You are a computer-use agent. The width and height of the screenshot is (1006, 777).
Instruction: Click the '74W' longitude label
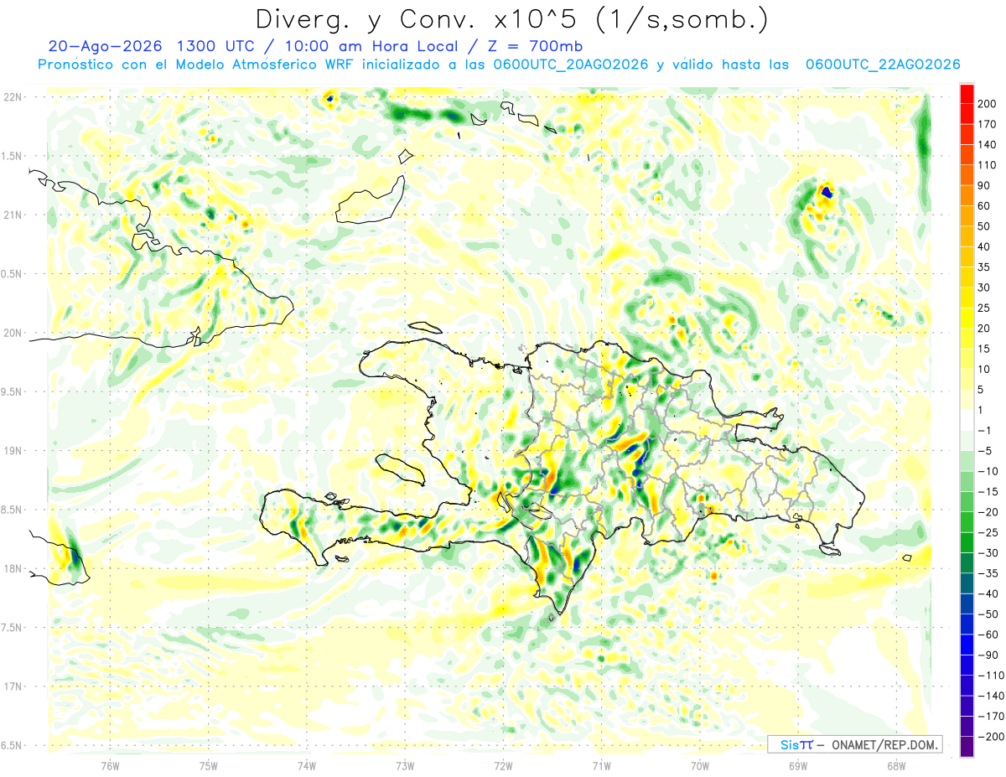tap(307, 765)
